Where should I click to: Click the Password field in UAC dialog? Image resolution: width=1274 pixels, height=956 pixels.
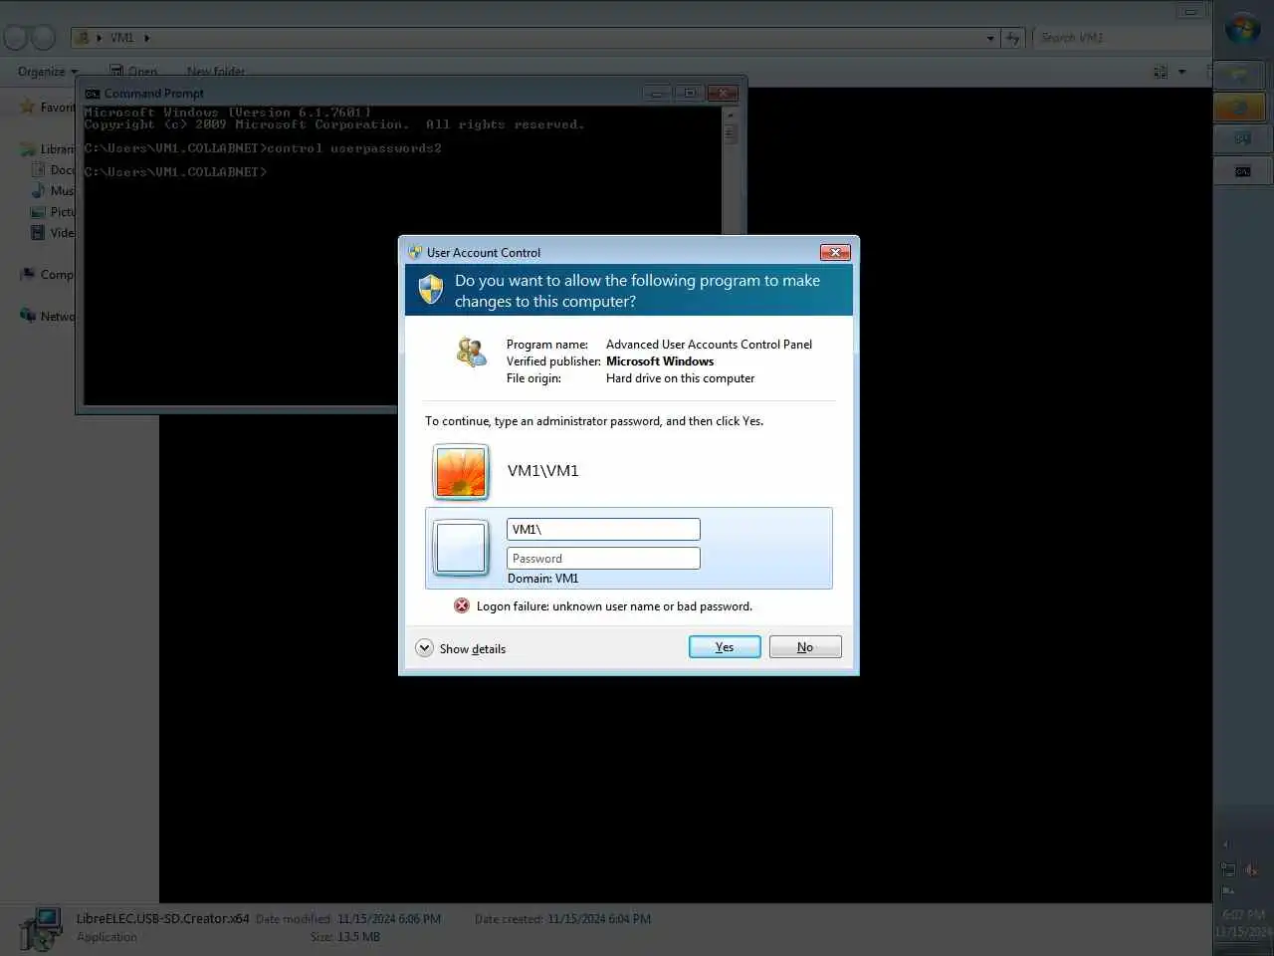tap(603, 559)
